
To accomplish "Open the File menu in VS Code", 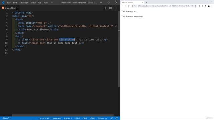I will 9,3.
